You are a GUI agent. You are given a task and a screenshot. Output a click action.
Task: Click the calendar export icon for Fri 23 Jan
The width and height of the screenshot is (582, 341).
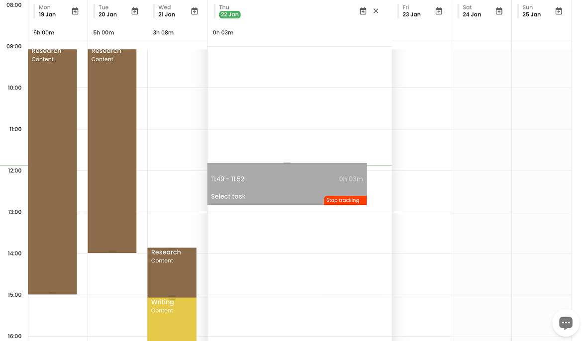439,10
